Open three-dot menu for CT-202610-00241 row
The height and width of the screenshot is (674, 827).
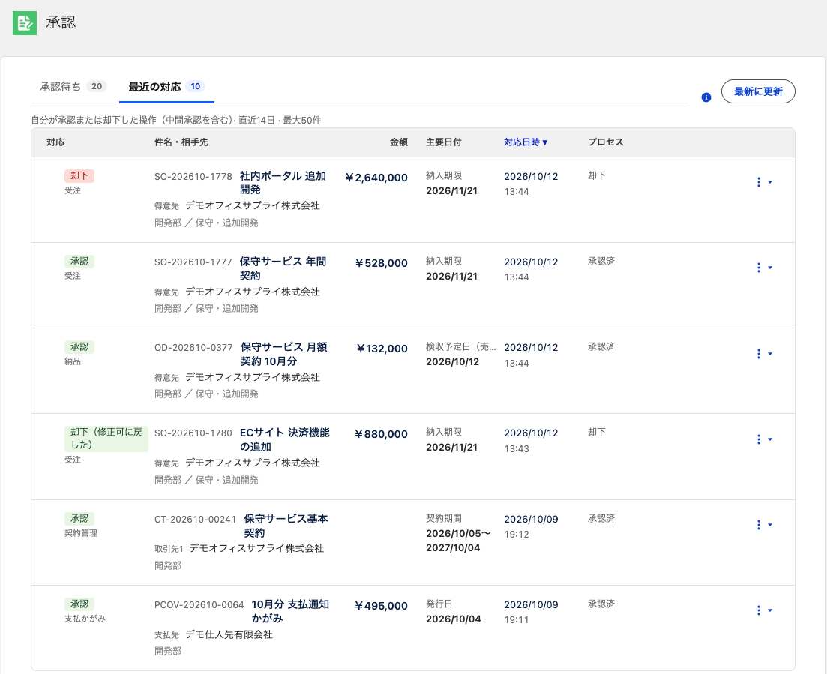point(759,524)
